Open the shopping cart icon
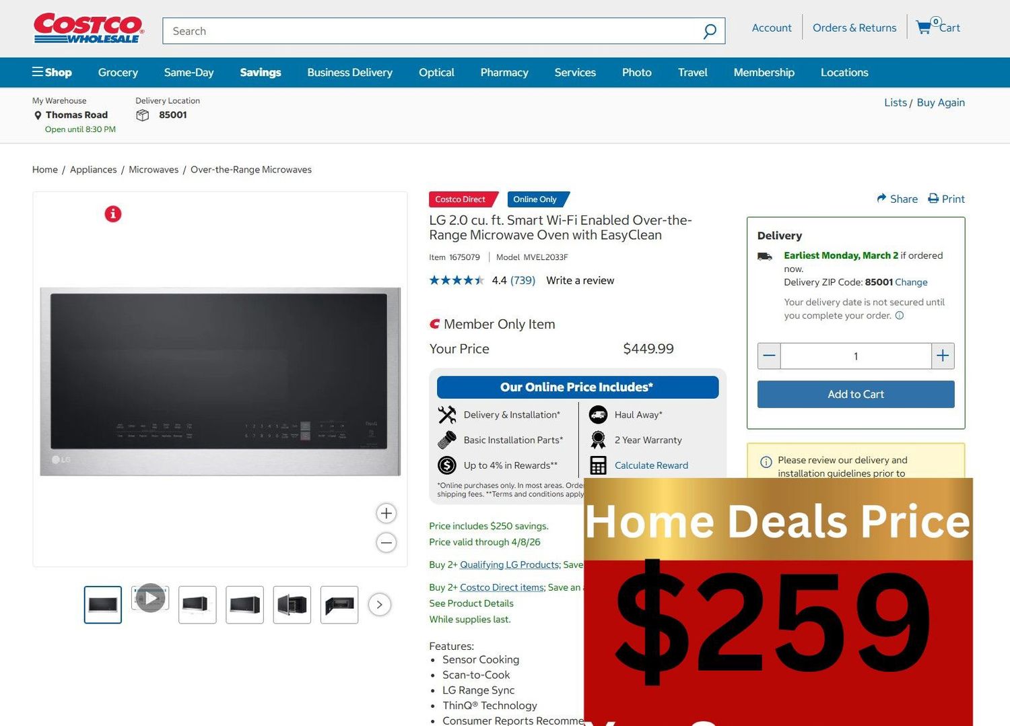The width and height of the screenshot is (1010, 726). (924, 27)
